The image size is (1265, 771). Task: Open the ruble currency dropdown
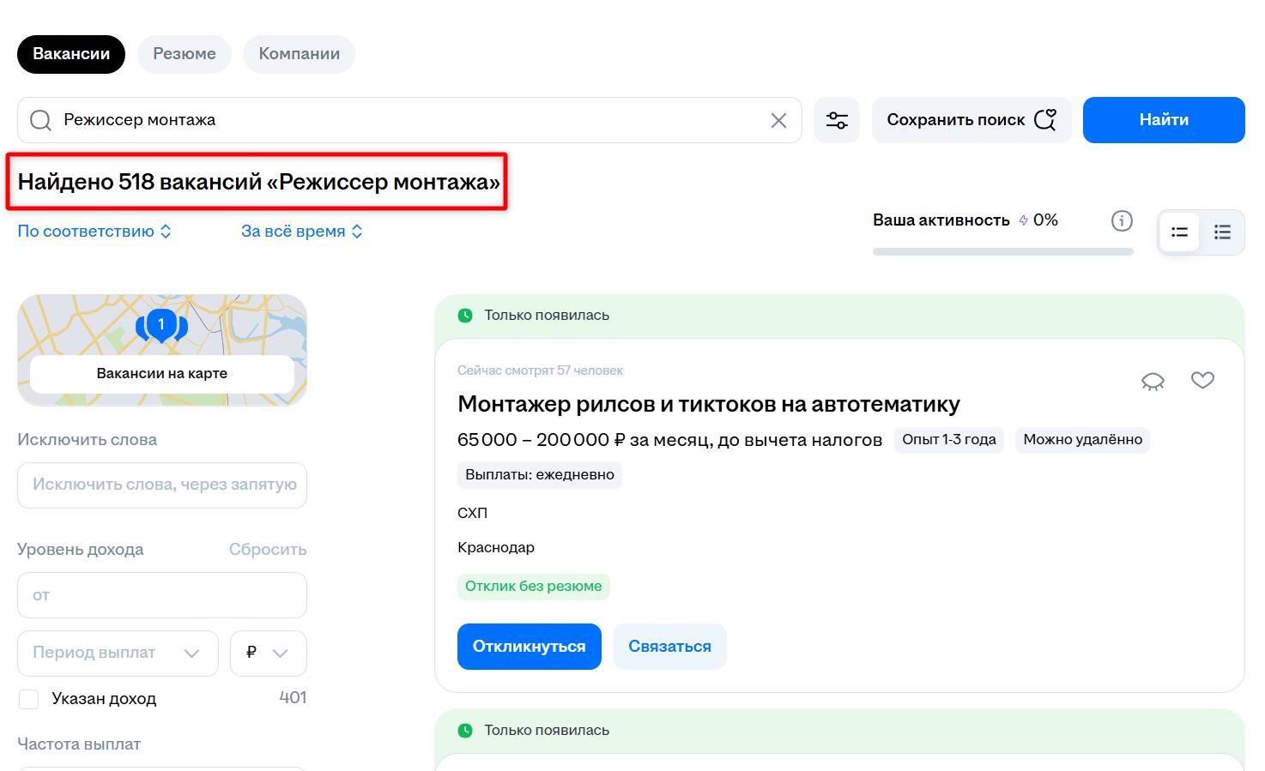tap(268, 653)
